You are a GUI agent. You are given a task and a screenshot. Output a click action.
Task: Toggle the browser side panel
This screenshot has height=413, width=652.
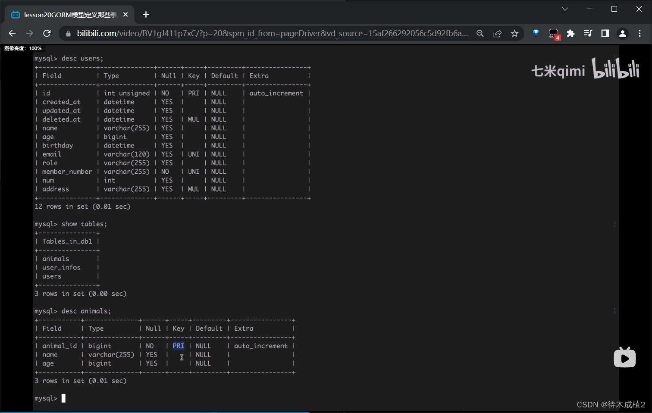pyautogui.click(x=605, y=34)
